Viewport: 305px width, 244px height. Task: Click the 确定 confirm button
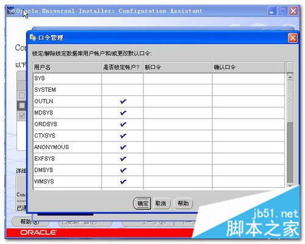point(142,203)
